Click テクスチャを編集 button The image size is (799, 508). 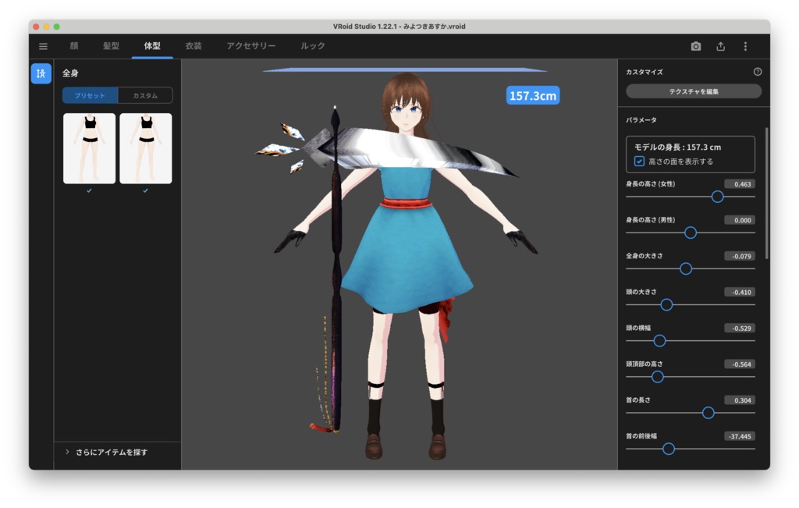(x=694, y=91)
